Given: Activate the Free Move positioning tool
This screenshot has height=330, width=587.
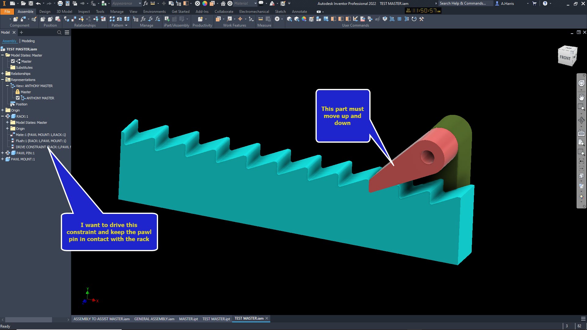Looking at the screenshot, I should coord(42,19).
